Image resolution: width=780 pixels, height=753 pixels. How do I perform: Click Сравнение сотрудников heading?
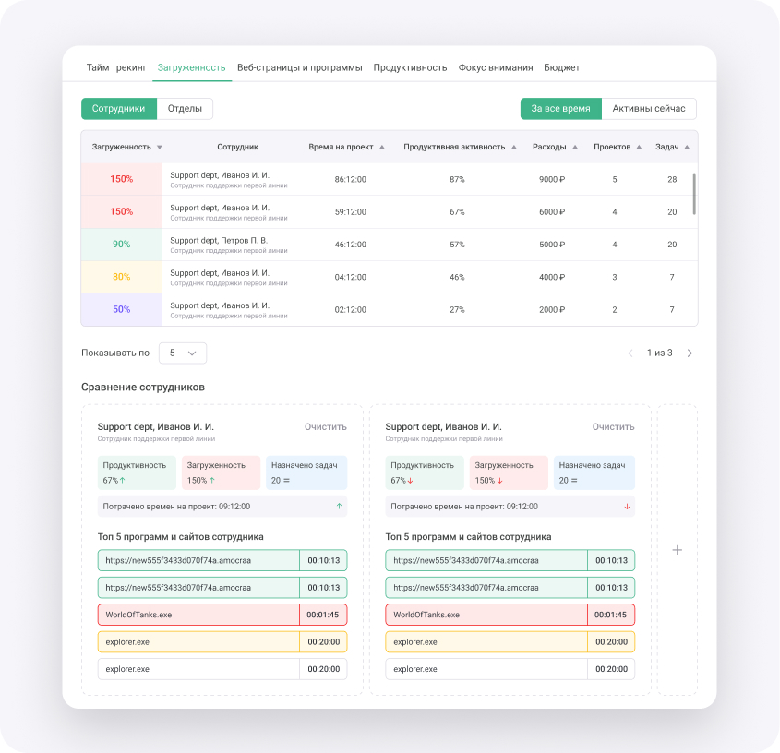tap(143, 388)
